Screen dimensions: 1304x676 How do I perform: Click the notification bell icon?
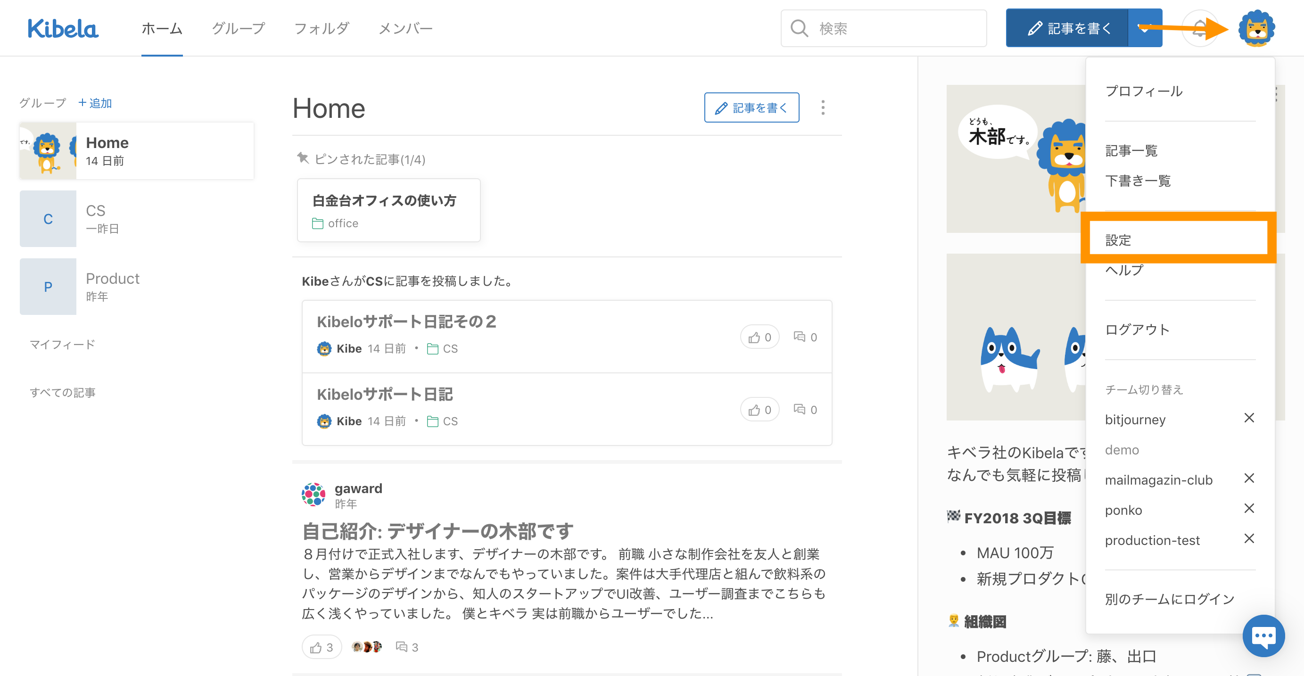pos(1199,28)
